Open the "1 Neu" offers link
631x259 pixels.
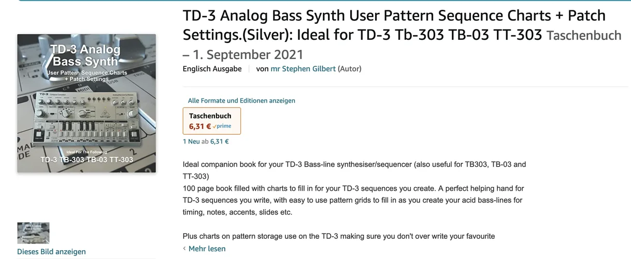191,141
